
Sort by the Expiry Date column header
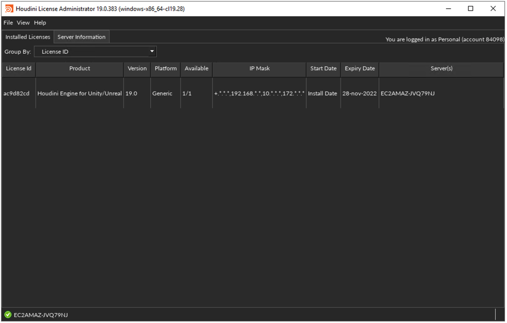pyautogui.click(x=360, y=68)
